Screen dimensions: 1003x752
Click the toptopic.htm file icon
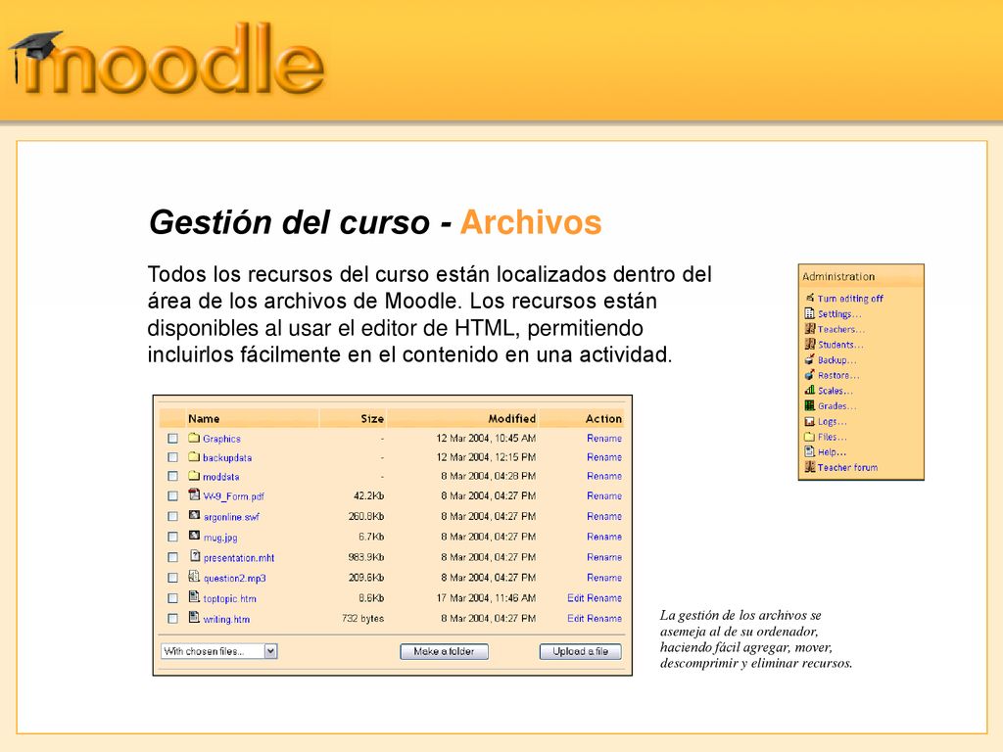(195, 597)
